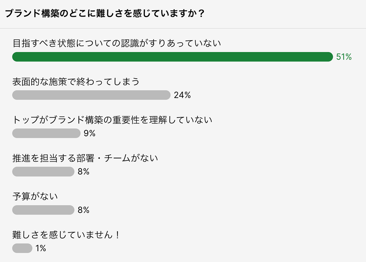Click the green 51% result bar
Screen dimensions: 366x262
pos(172,57)
